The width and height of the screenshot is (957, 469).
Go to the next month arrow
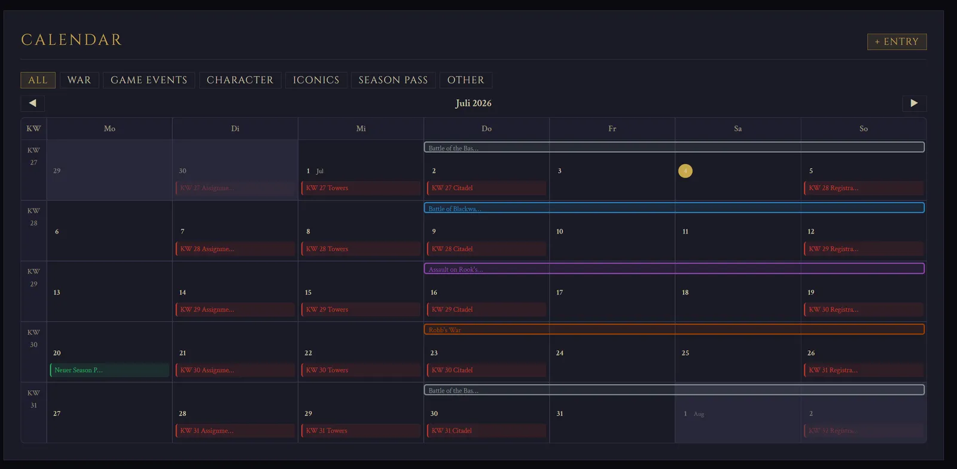(x=915, y=103)
